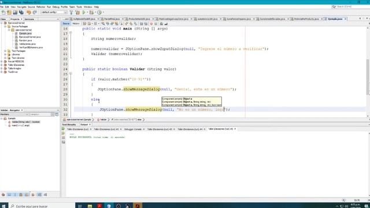Click the Save All toolbar icon
The height and width of the screenshot is (208, 370).
point(21,12)
